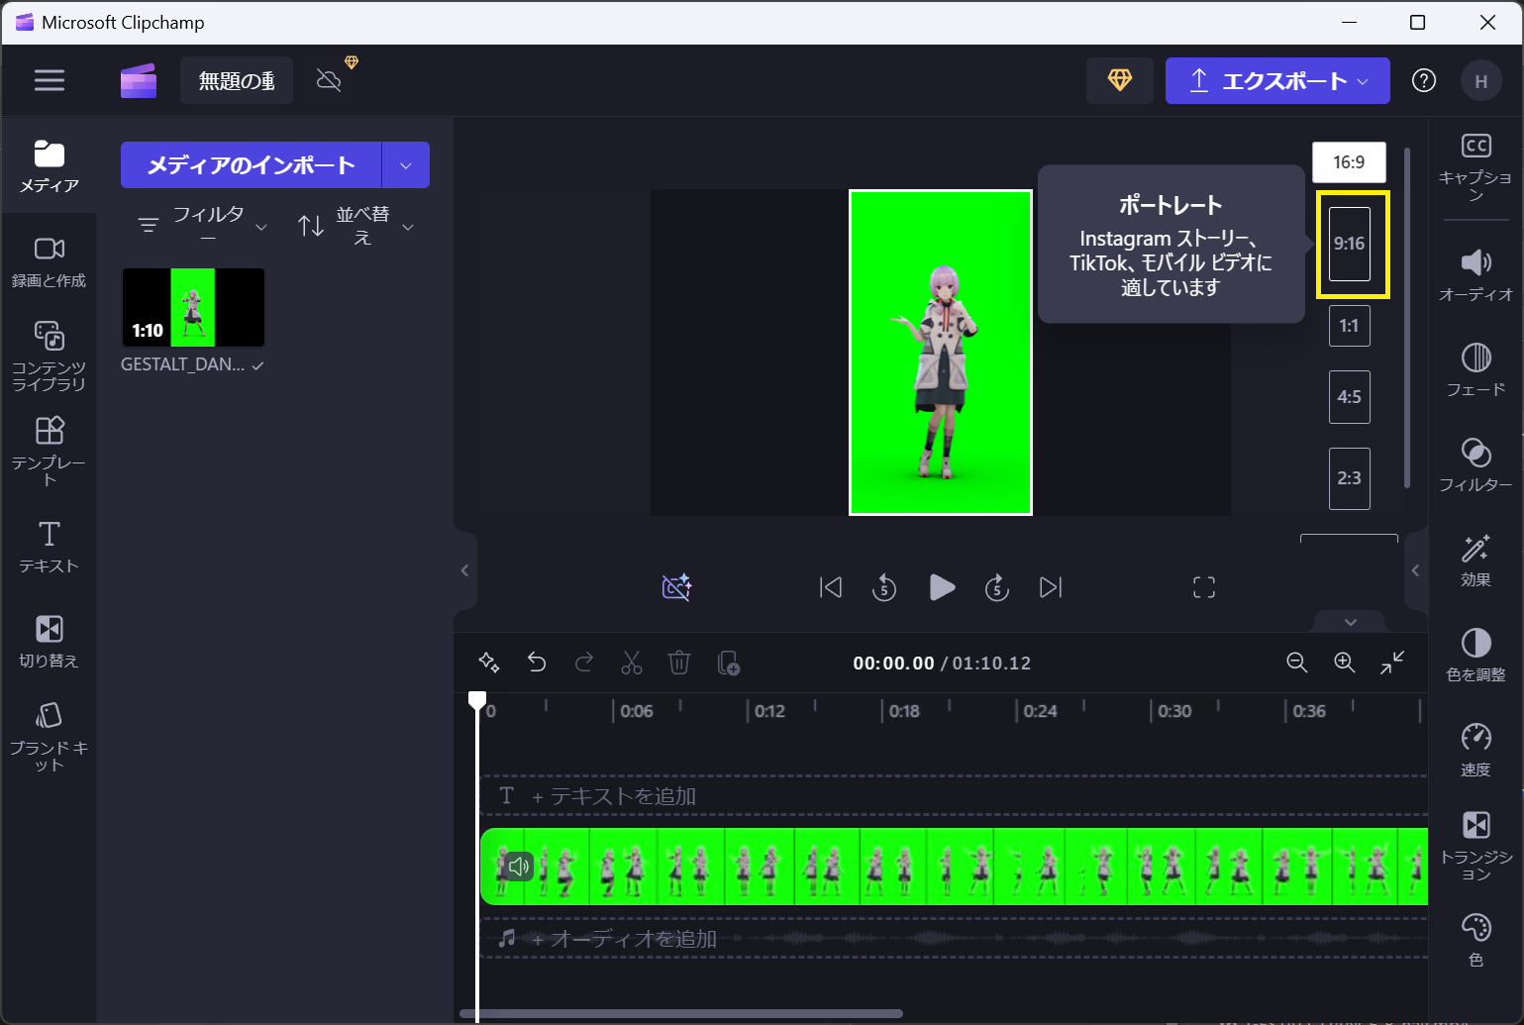Mute the green screen clip's audio
Viewport: 1524px width, 1025px height.
coord(518,867)
